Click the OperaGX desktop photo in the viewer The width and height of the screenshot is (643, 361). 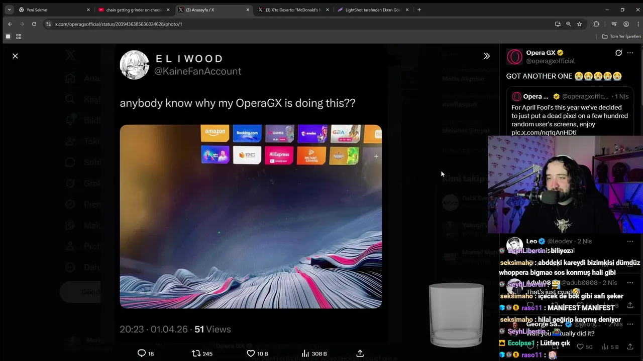(251, 216)
